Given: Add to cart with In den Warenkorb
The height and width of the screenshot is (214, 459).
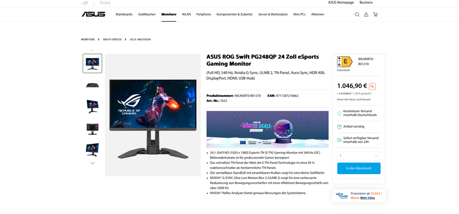Looking at the screenshot, I should (x=359, y=168).
